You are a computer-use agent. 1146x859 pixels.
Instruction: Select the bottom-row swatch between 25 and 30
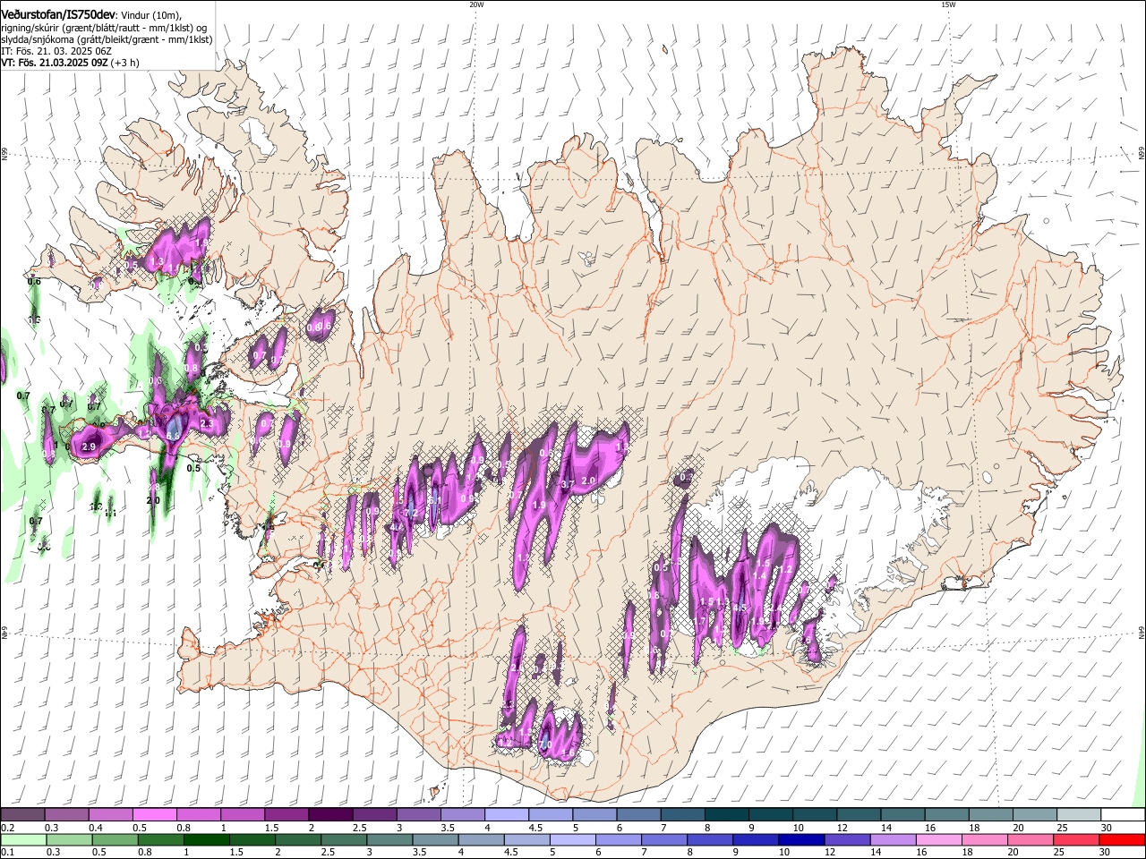coord(1075,839)
